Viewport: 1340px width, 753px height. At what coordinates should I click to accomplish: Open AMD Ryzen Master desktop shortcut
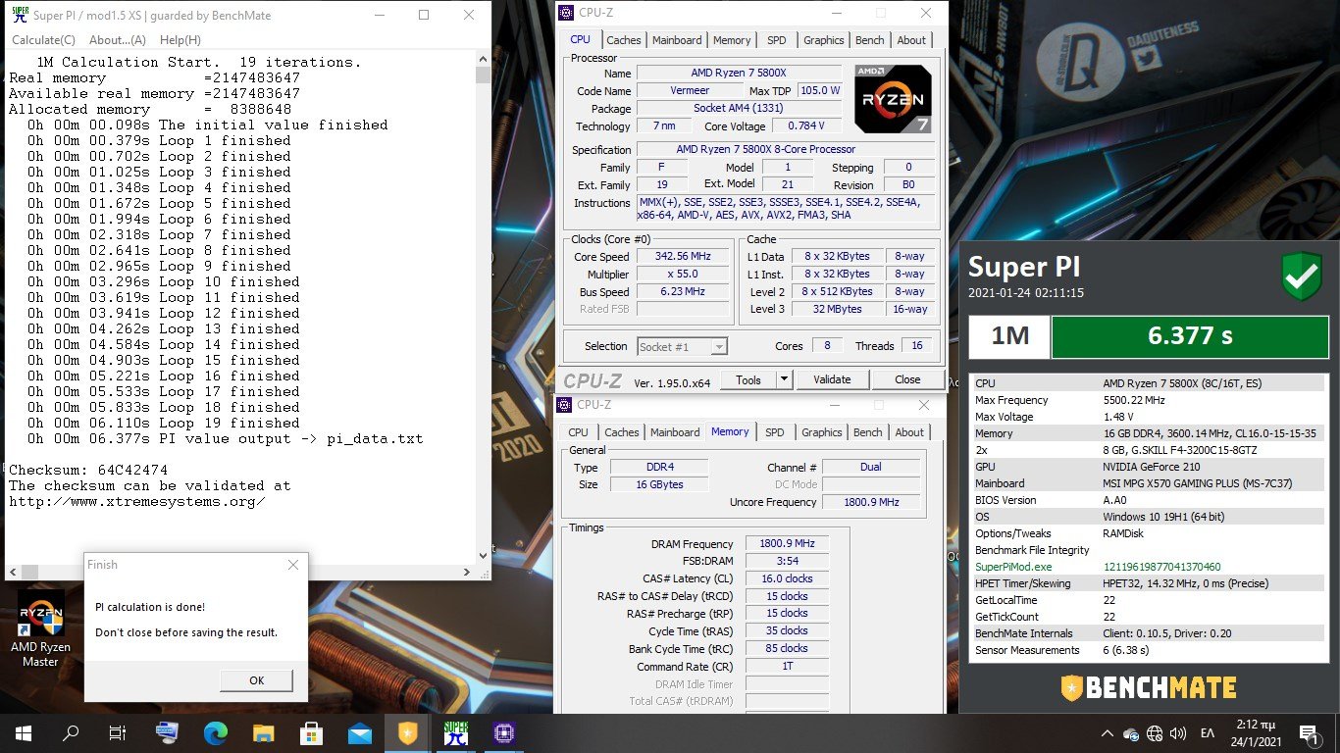click(x=40, y=629)
